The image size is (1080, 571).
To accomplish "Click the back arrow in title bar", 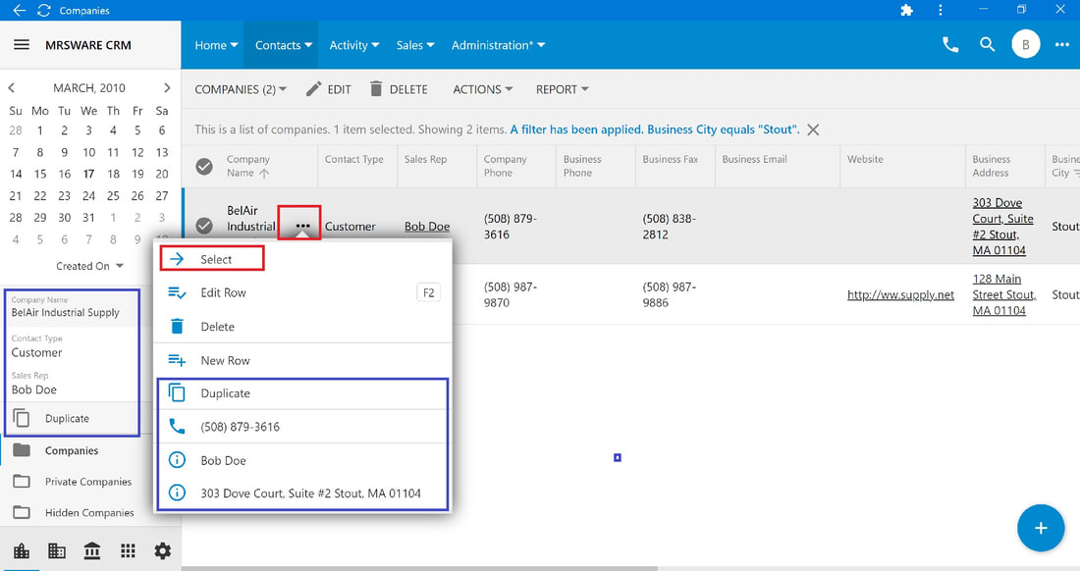I will pyautogui.click(x=20, y=11).
